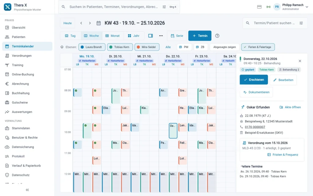This screenshot has height=196, width=313.
Task: Open Online-Buchung in the sidebar
Action: [27, 74]
